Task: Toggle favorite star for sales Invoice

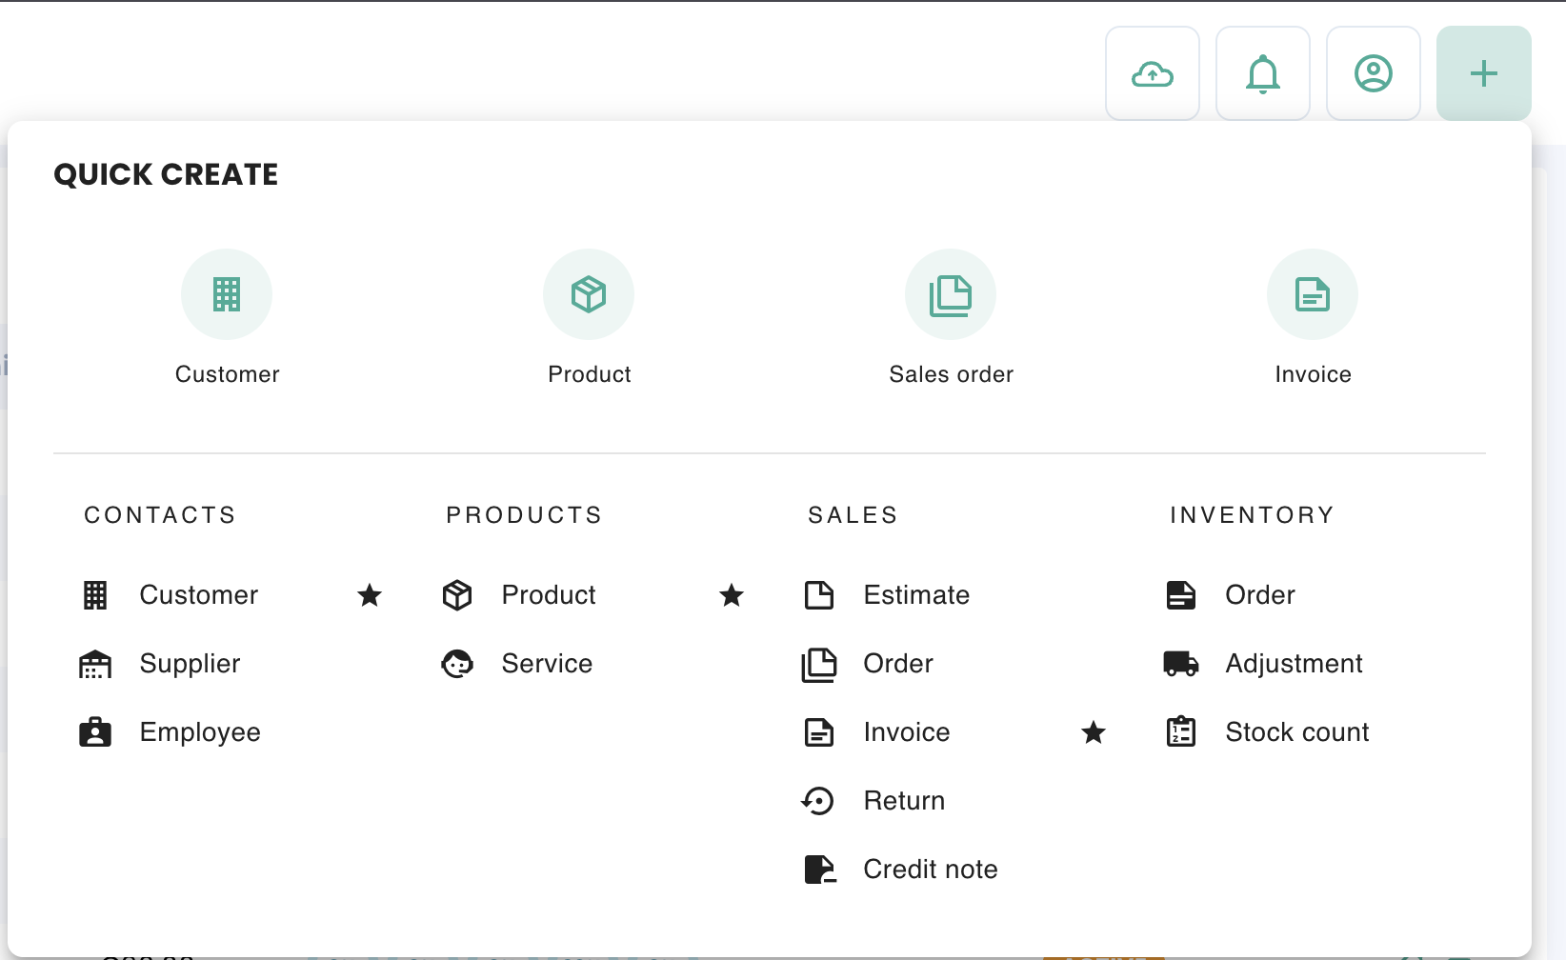Action: pos(1094,732)
